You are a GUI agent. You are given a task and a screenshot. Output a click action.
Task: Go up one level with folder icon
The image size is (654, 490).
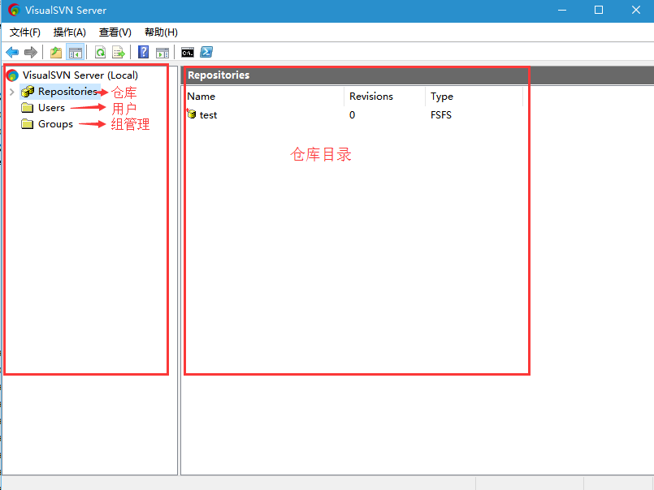[x=56, y=53]
